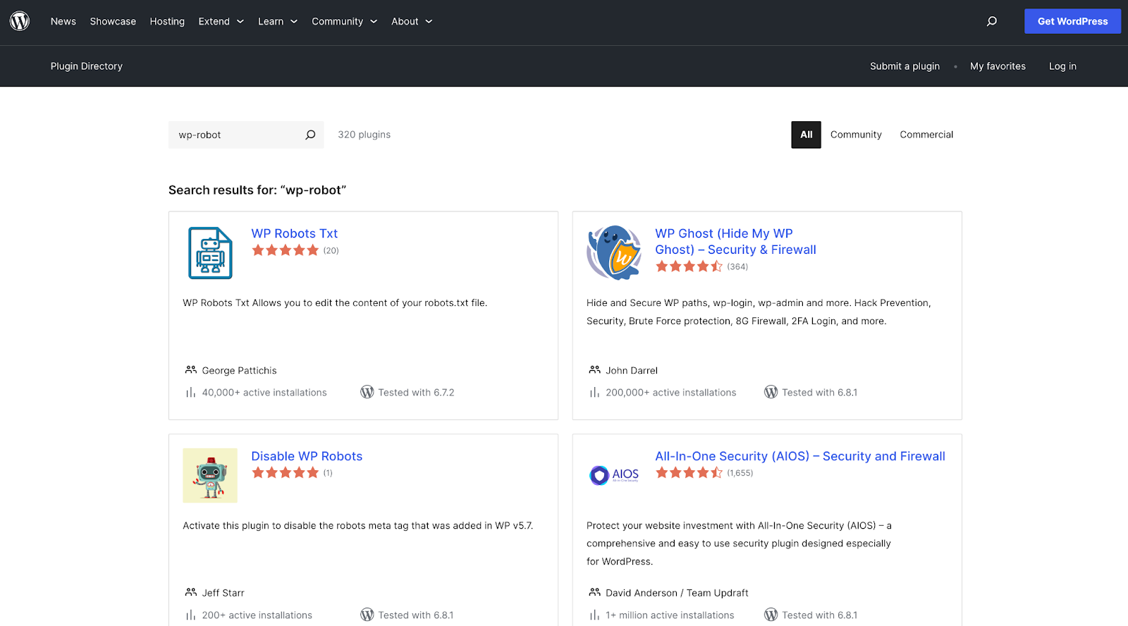Click WordPress icon in Disable WP Robots card
The height and width of the screenshot is (626, 1128).
[367, 615]
